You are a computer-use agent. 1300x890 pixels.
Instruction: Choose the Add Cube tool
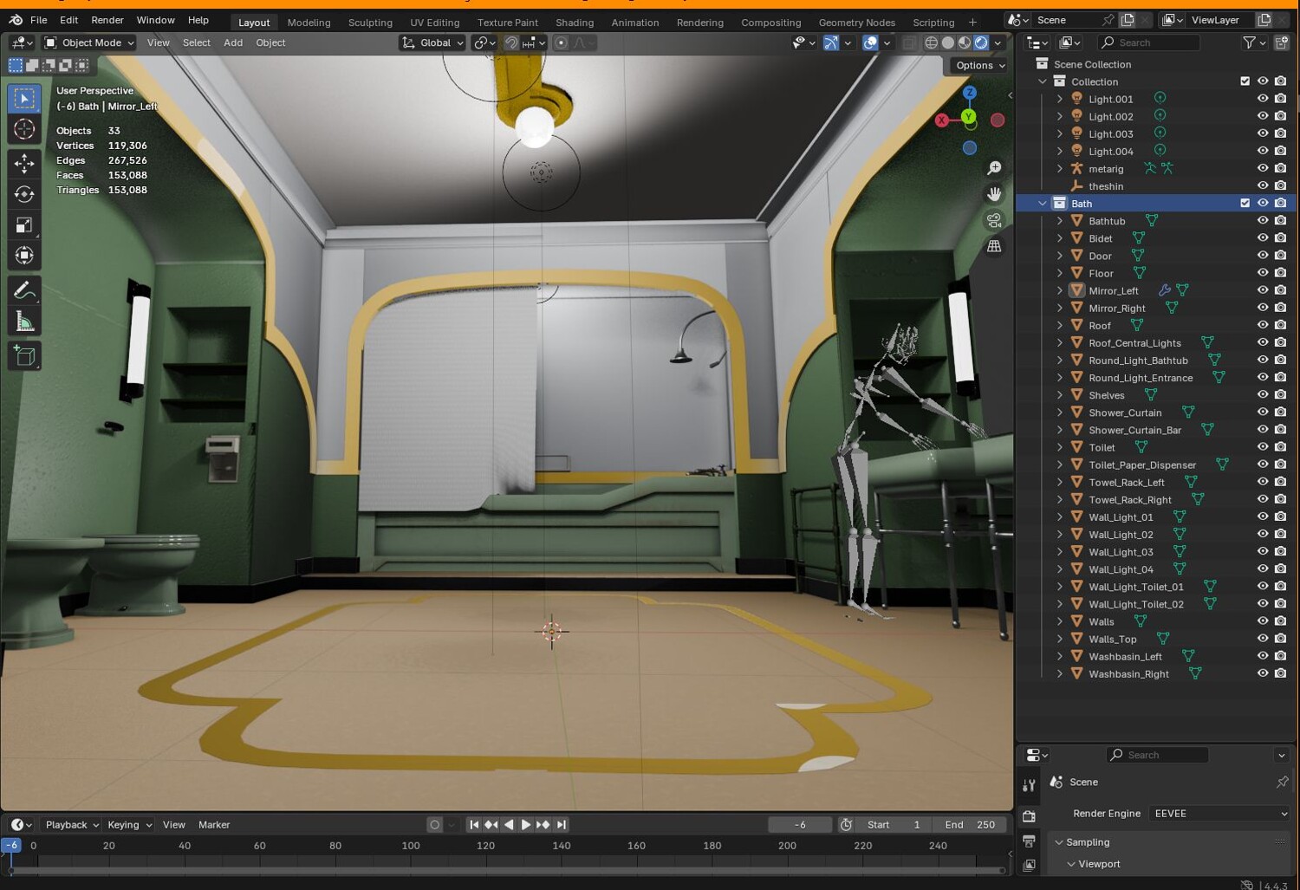click(x=24, y=355)
